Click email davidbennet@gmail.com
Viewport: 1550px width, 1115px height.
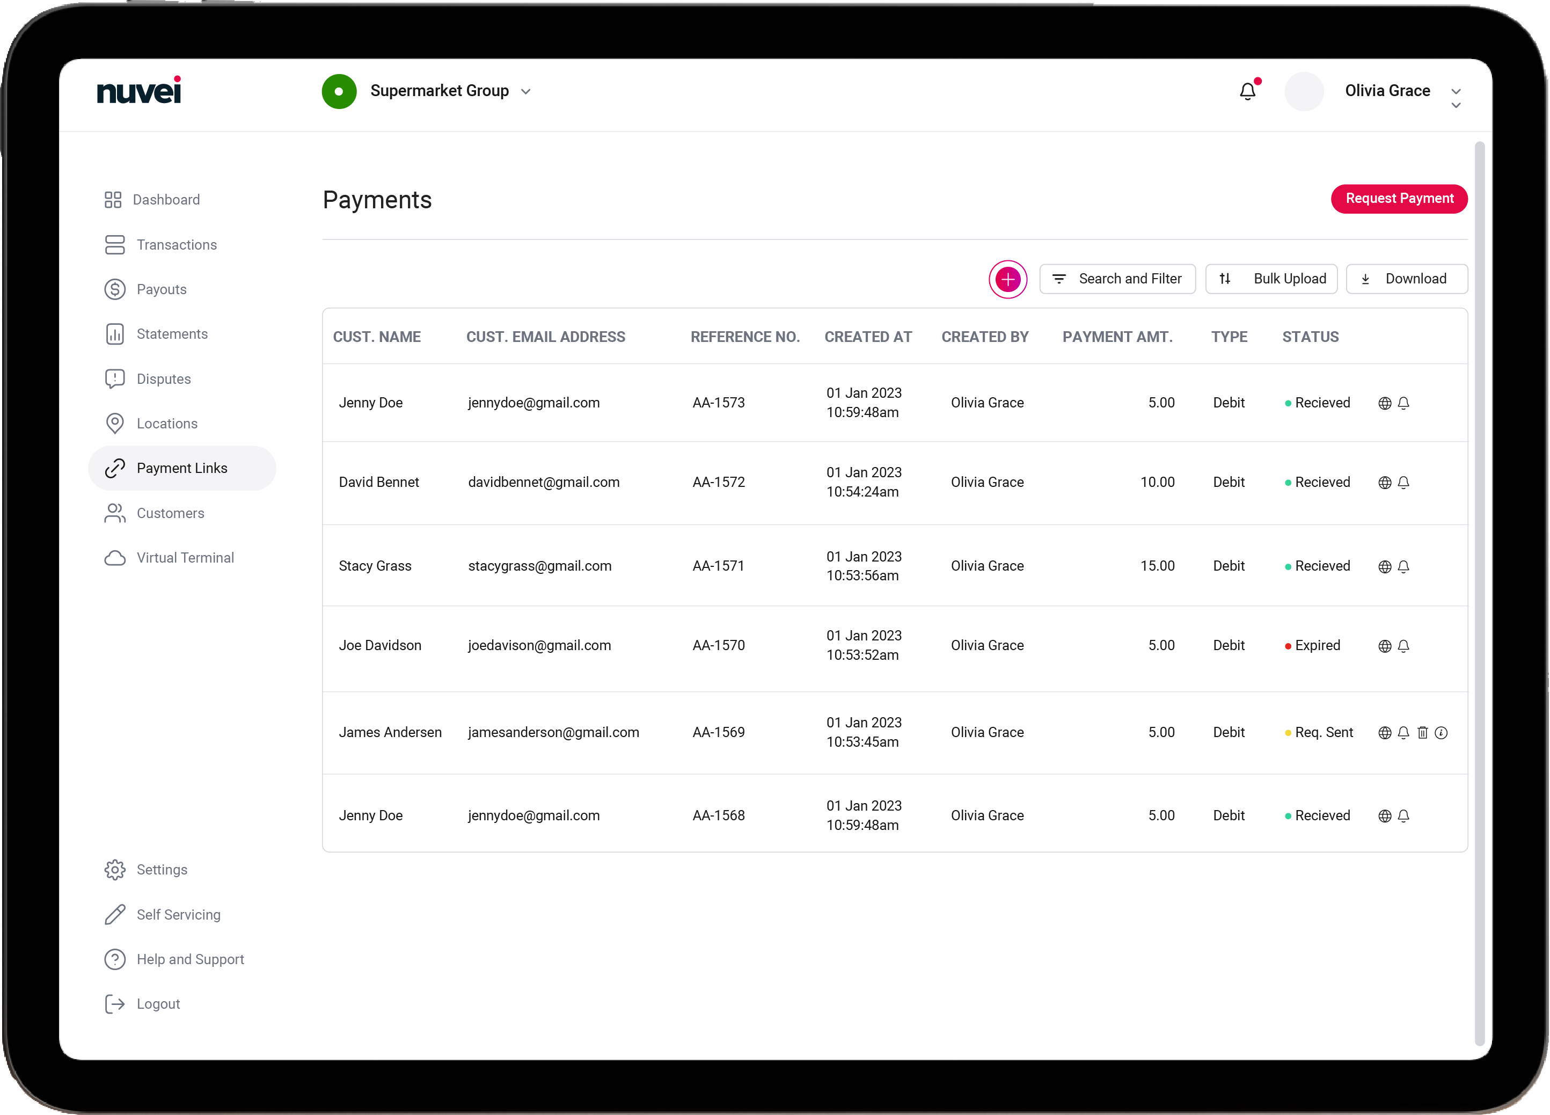[x=544, y=483]
